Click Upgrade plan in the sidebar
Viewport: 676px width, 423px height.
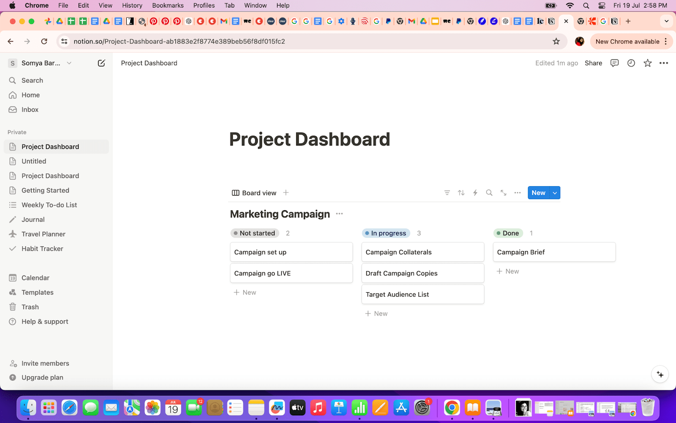tap(42, 377)
